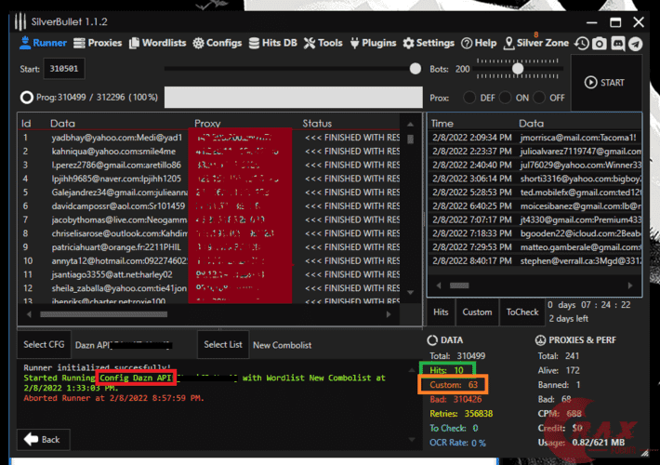Select hit at 2/8/2022 5:28:53 PM
The height and width of the screenshot is (465, 660).
coord(535,193)
